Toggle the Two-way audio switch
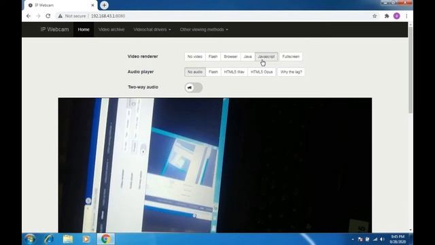Viewport: 435px width, 245px height. (x=193, y=88)
